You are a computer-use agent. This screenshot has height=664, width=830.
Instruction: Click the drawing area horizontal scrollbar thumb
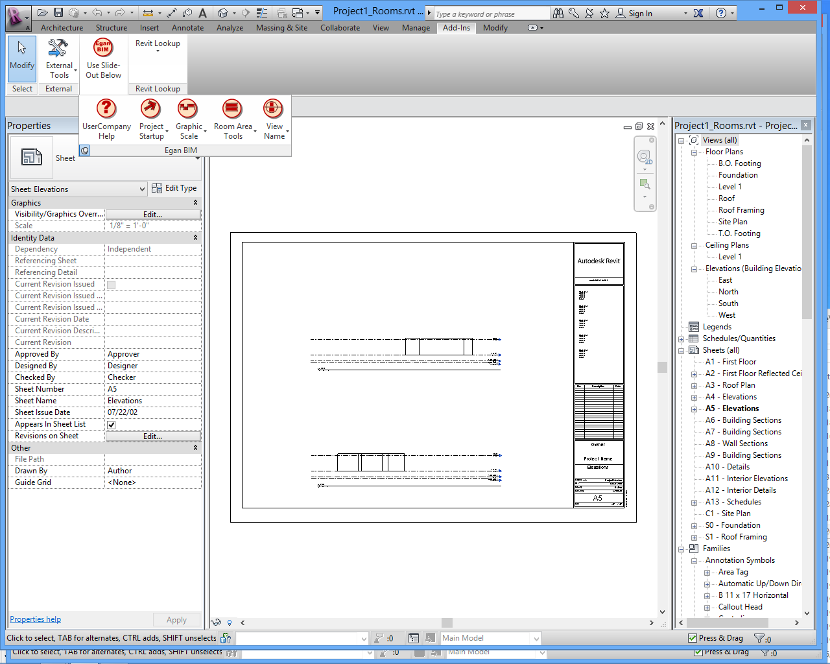click(447, 623)
